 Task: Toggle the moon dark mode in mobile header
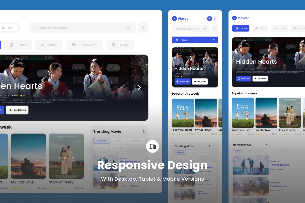[215, 19]
